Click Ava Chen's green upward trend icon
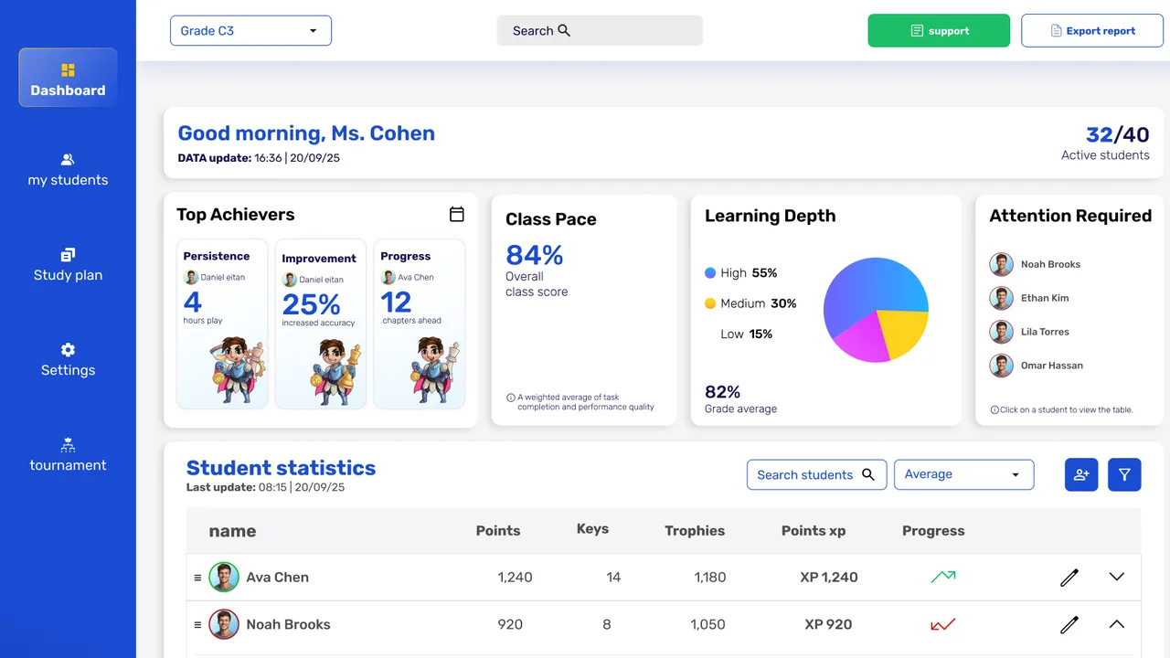 point(942,577)
